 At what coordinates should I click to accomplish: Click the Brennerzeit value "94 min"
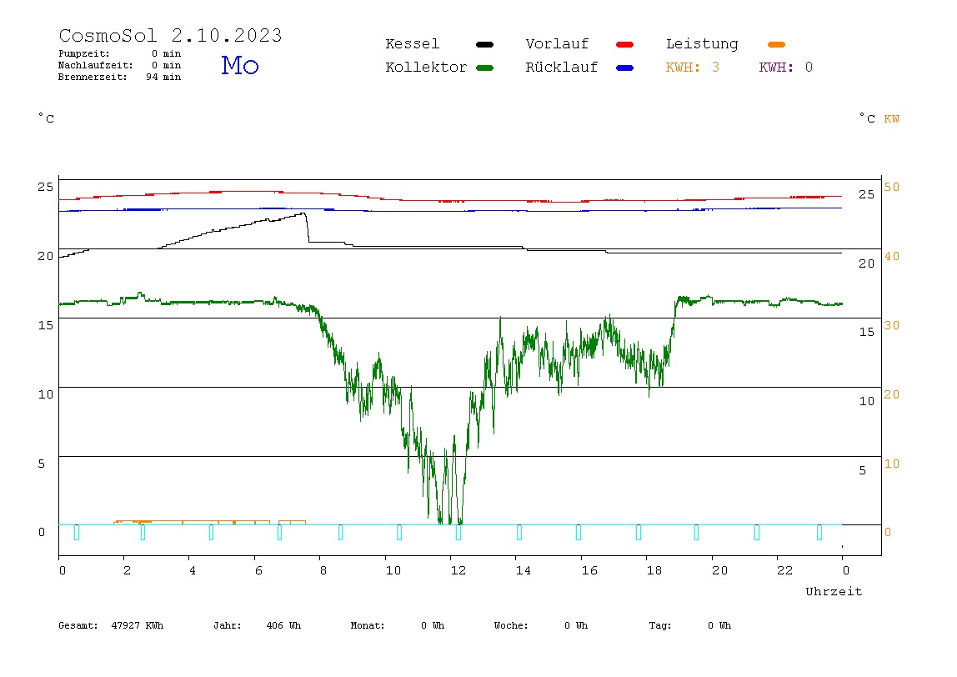(x=163, y=77)
